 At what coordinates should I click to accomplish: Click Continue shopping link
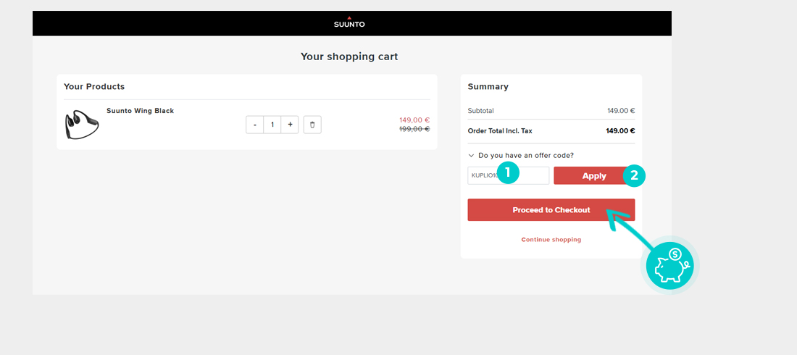pos(551,240)
